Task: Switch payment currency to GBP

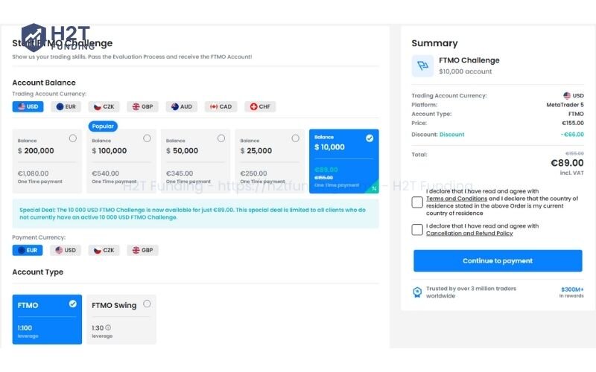Action: tap(143, 250)
